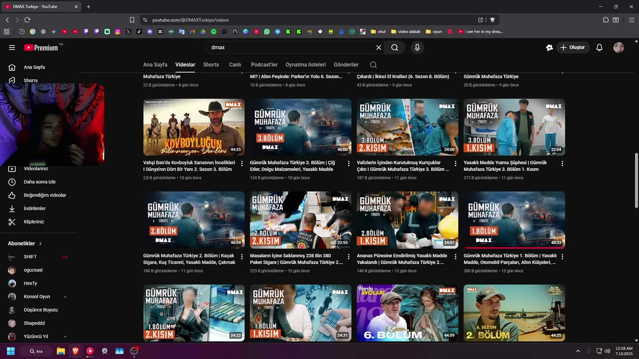This screenshot has width=639, height=359.
Task: Bookmark this page using the bookmark icon
Action: point(132,20)
